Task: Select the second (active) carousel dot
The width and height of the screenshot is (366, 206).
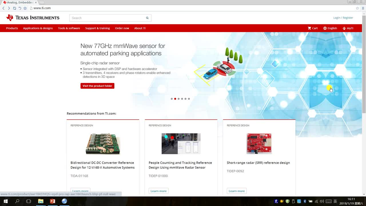Action: pyautogui.click(x=175, y=99)
